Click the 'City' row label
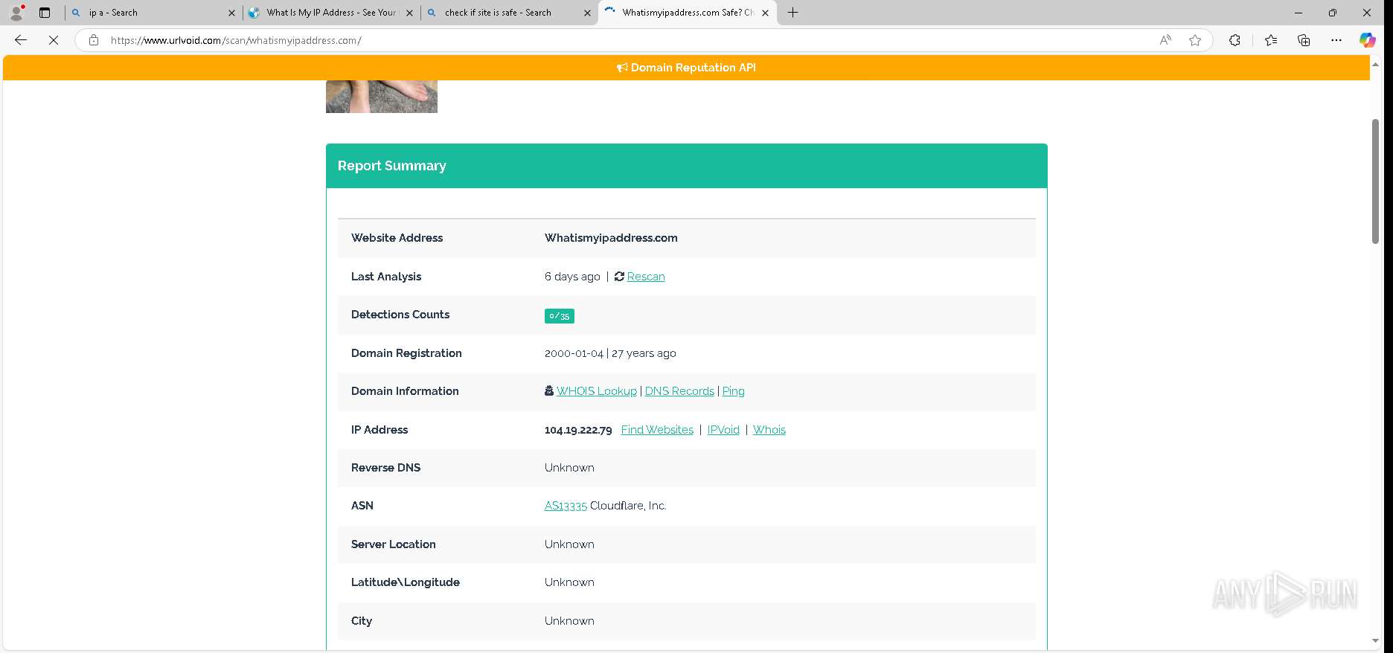The width and height of the screenshot is (1393, 653). pos(362,621)
